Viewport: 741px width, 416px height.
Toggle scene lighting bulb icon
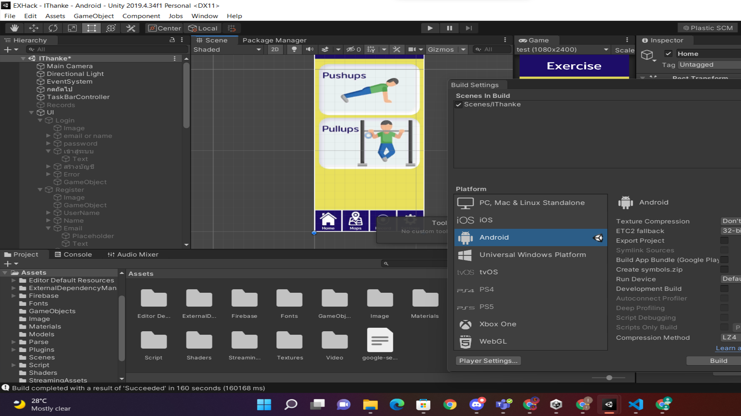click(x=294, y=49)
